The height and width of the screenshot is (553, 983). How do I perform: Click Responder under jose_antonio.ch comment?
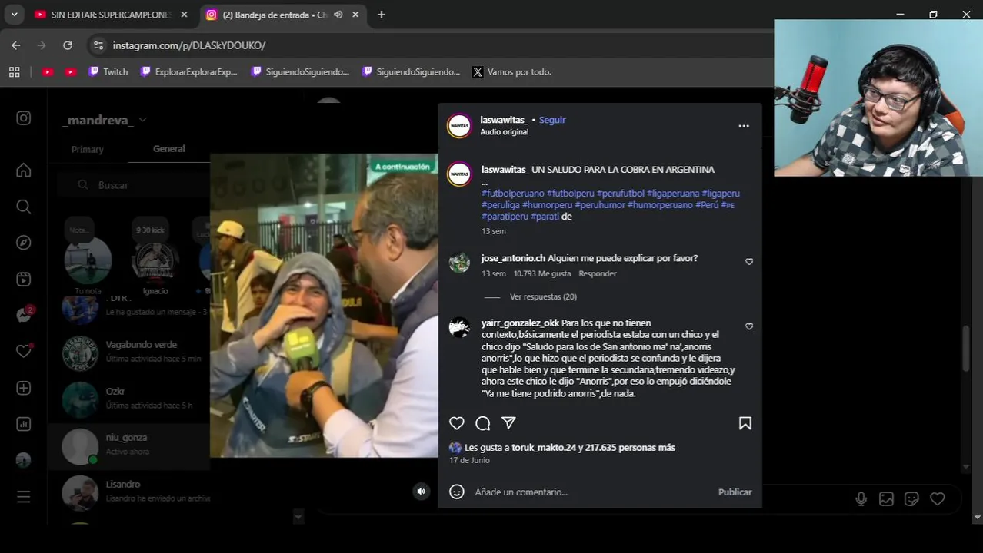(x=598, y=273)
